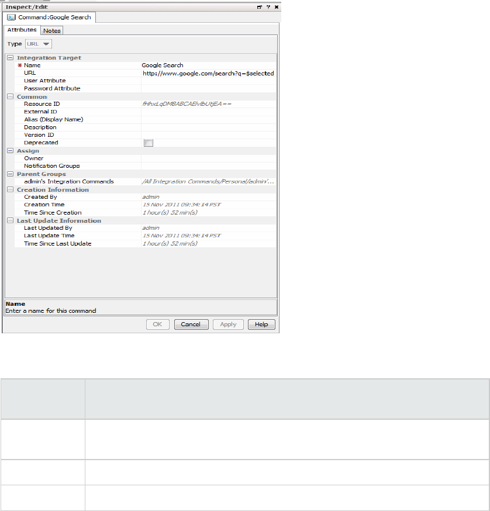
Task: Click the Resource ID label
Action: tap(42, 104)
